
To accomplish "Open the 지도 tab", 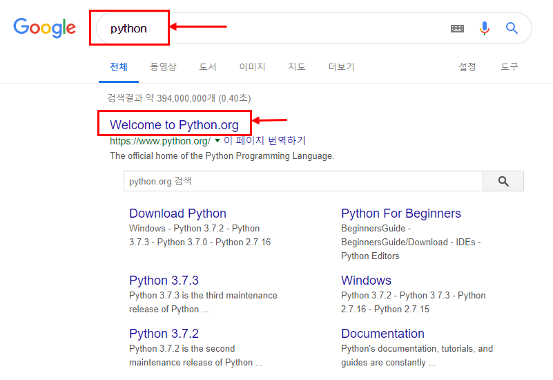I will [297, 67].
